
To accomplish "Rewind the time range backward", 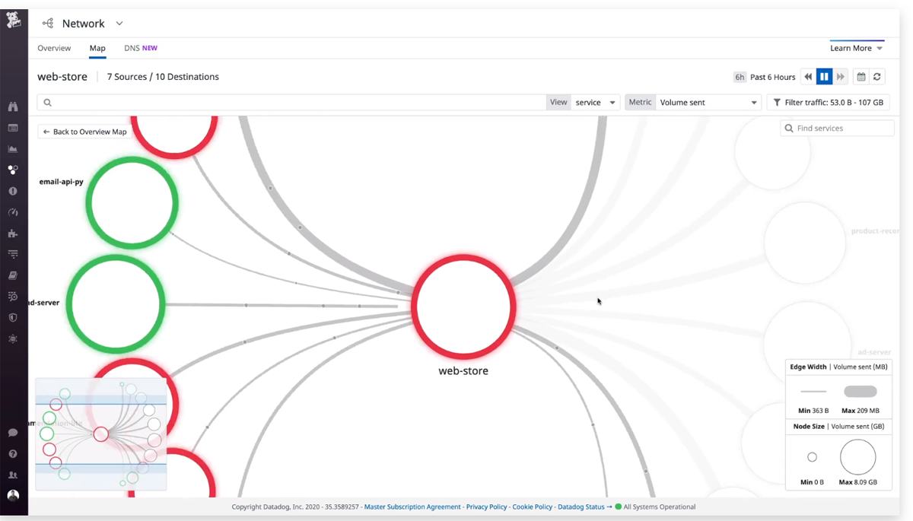I will coord(808,77).
